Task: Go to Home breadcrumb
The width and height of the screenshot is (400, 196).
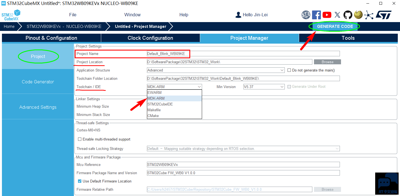Action: click(x=9, y=27)
